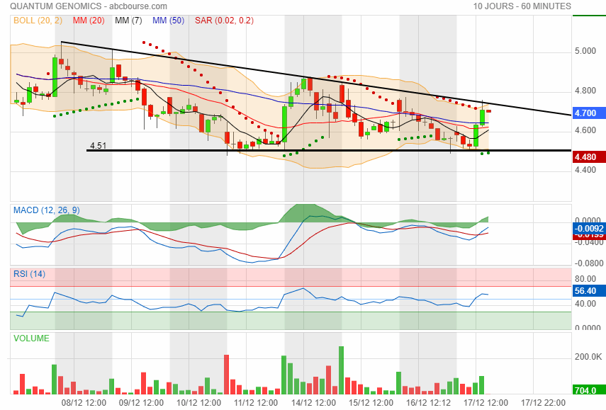Click the 10/12 12:00 date label
Screen dimensions: 606x410
198,403
